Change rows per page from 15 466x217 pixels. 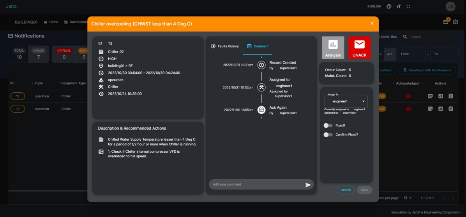408,198
